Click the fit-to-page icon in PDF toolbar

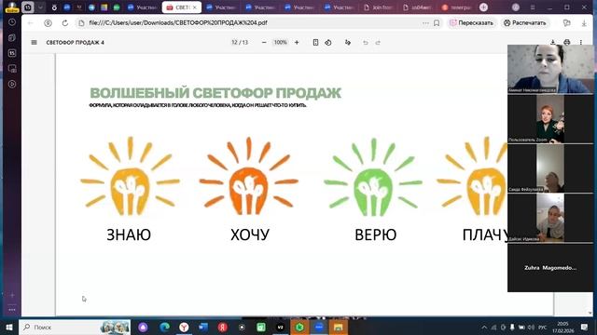click(315, 43)
